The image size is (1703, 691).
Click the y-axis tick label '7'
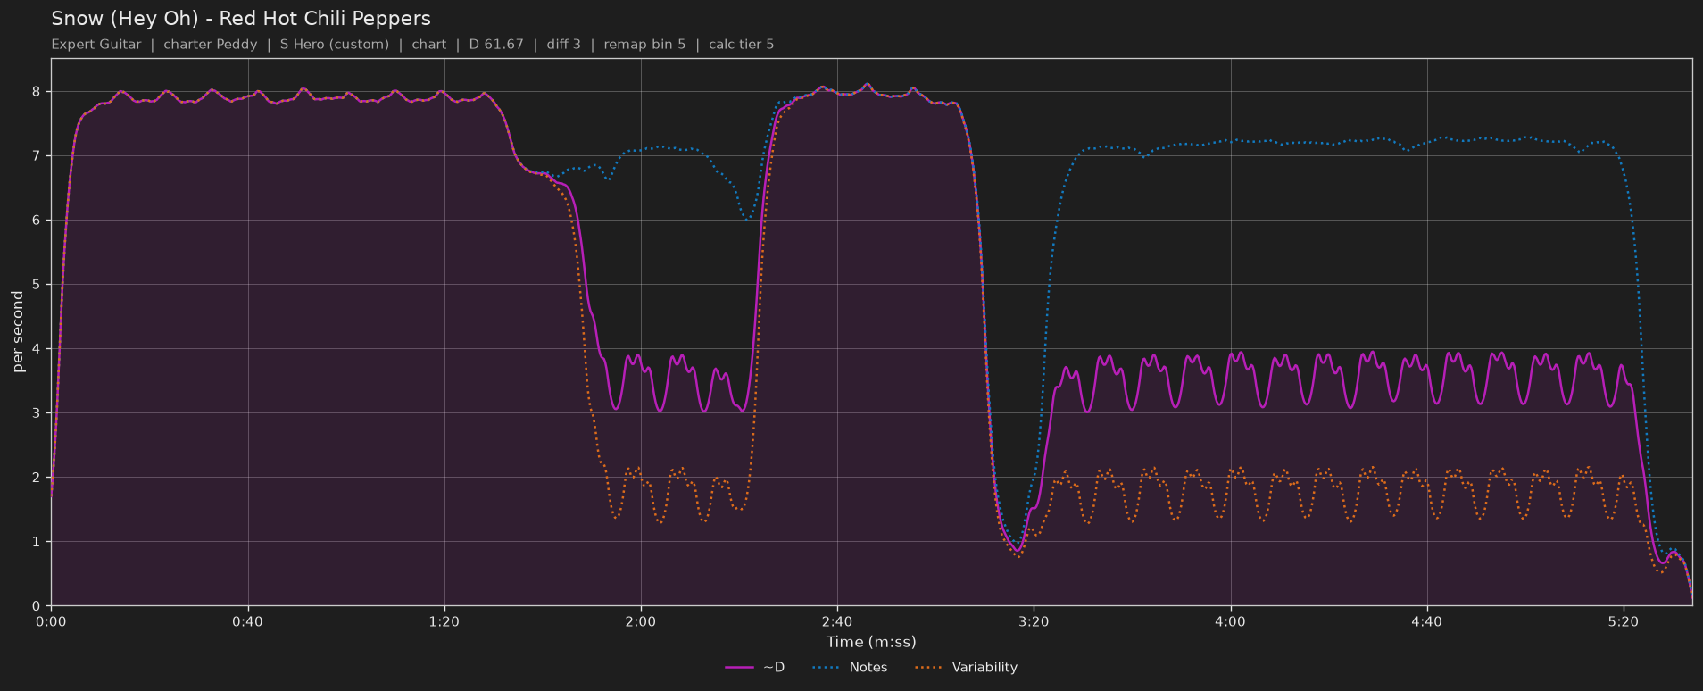37,155
